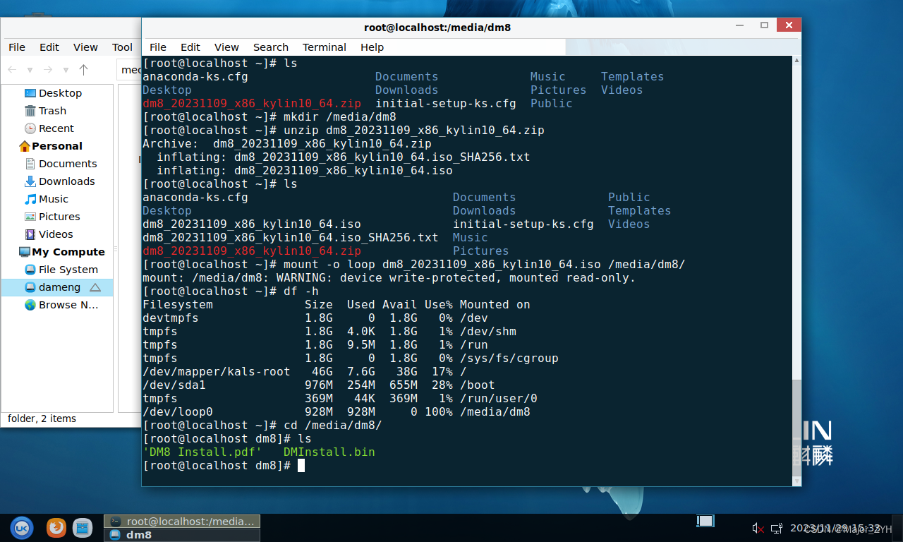903x542 pixels.
Task: Open the terminal Help menu
Action: pyautogui.click(x=372, y=47)
